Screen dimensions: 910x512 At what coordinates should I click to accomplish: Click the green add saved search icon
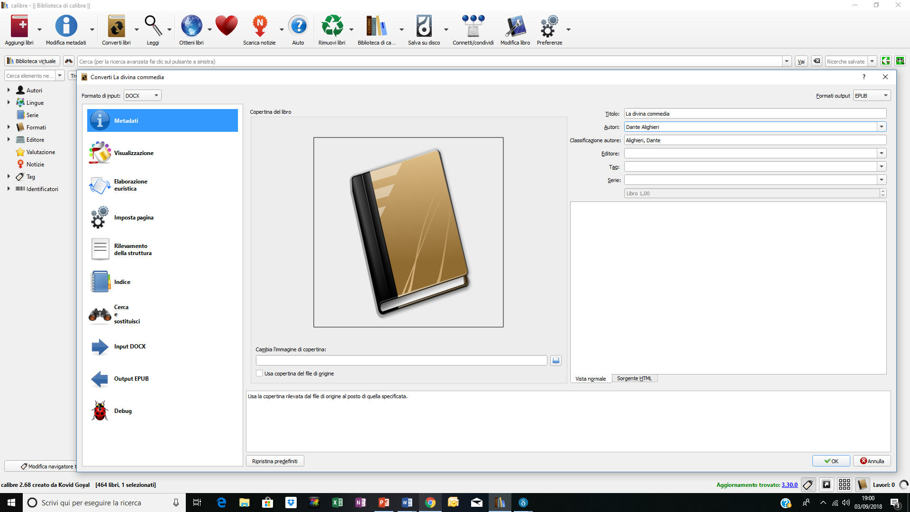(x=900, y=61)
